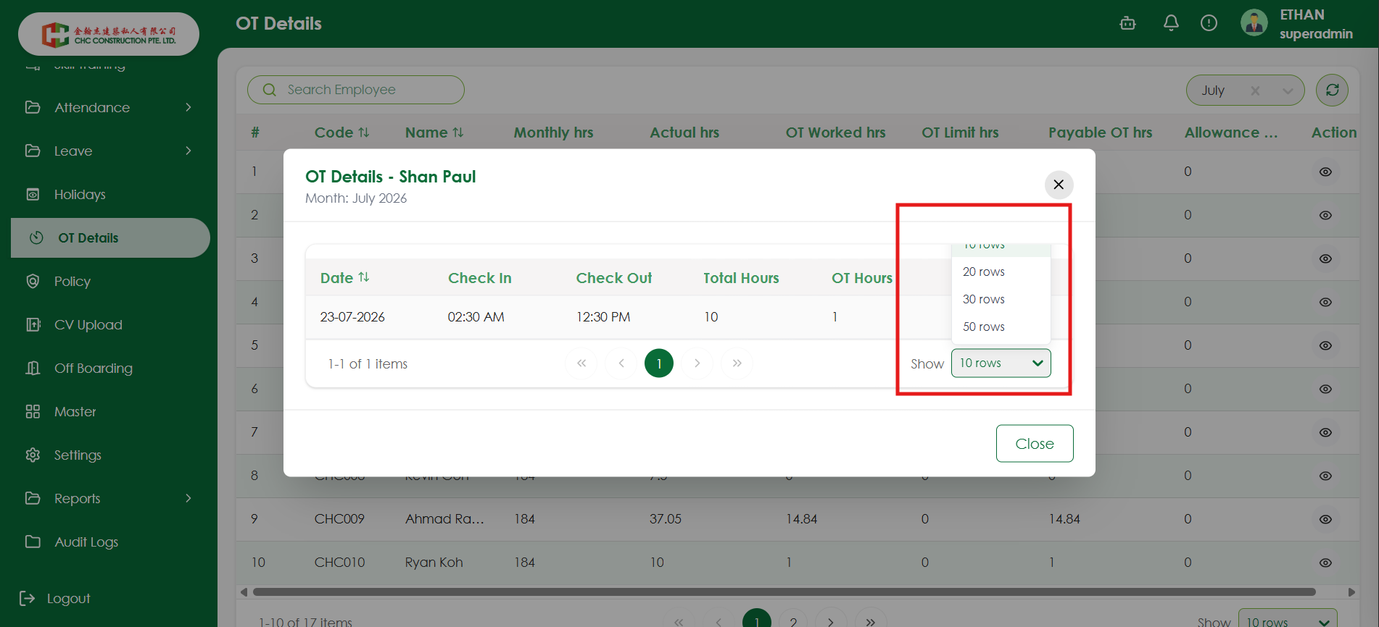Image resolution: width=1379 pixels, height=627 pixels.
Task: Open the ETHAN superadmin profile avatar
Action: [1254, 22]
